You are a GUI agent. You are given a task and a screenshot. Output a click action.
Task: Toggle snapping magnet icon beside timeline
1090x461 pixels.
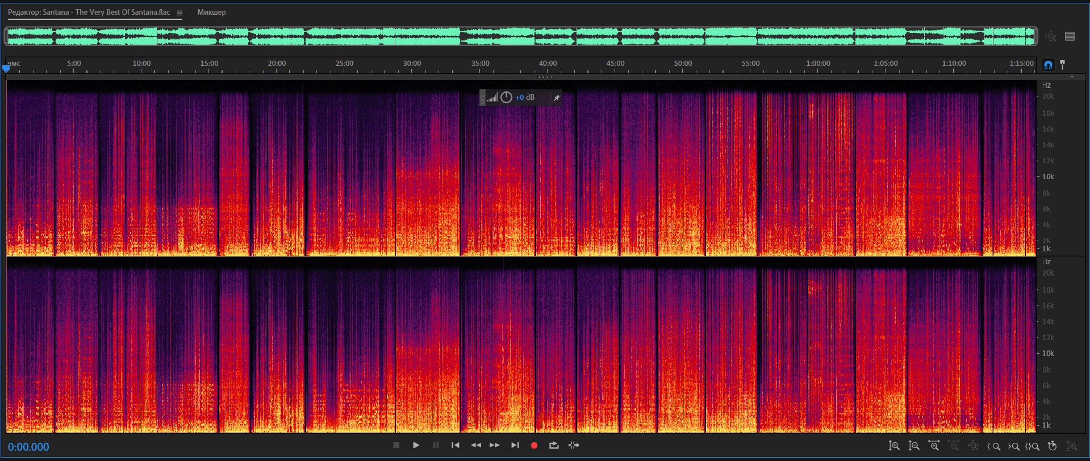point(1048,65)
